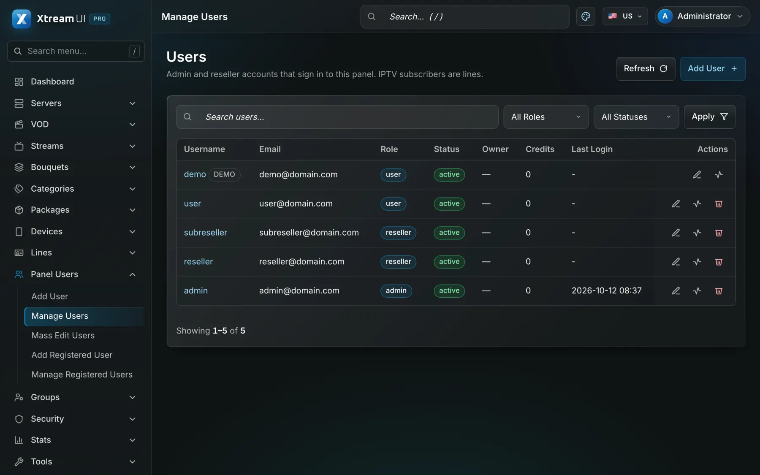760x475 pixels.
Task: Trash the reseller@domain.com account
Action: pos(719,262)
